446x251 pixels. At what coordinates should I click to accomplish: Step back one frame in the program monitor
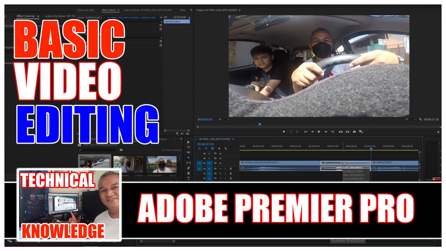pyautogui.click(x=313, y=132)
